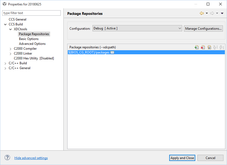The image size is (227, 165).
Task: Open back history dropdown arrow
Action: [207, 14]
